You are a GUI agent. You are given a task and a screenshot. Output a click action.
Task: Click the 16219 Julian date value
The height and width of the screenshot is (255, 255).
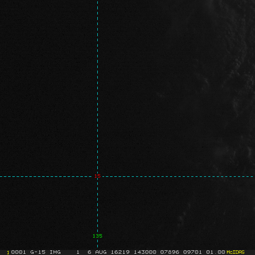pos(120,252)
